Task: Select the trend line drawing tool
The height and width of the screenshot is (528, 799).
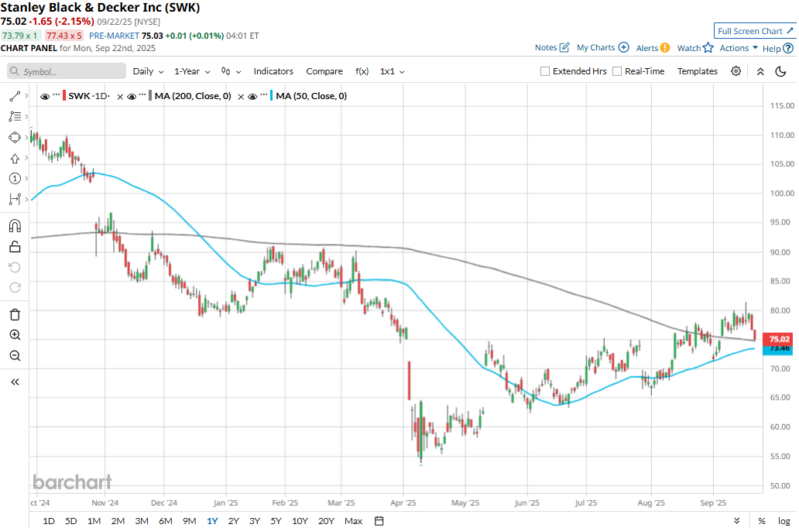Action: coord(14,96)
